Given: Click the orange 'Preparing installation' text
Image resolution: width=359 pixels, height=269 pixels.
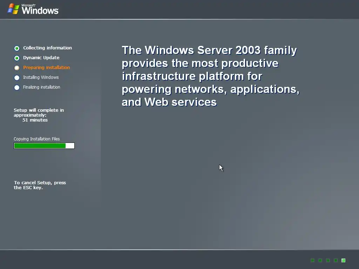Looking at the screenshot, I should 47,68.
